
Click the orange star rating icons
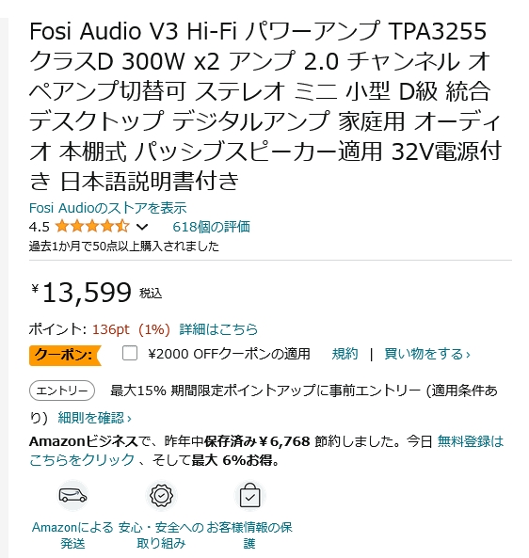(x=92, y=227)
